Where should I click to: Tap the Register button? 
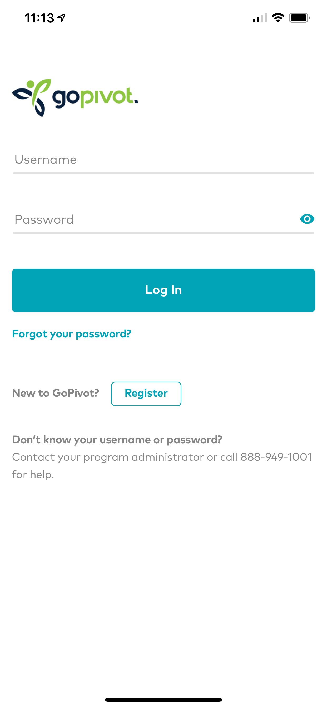click(x=146, y=394)
